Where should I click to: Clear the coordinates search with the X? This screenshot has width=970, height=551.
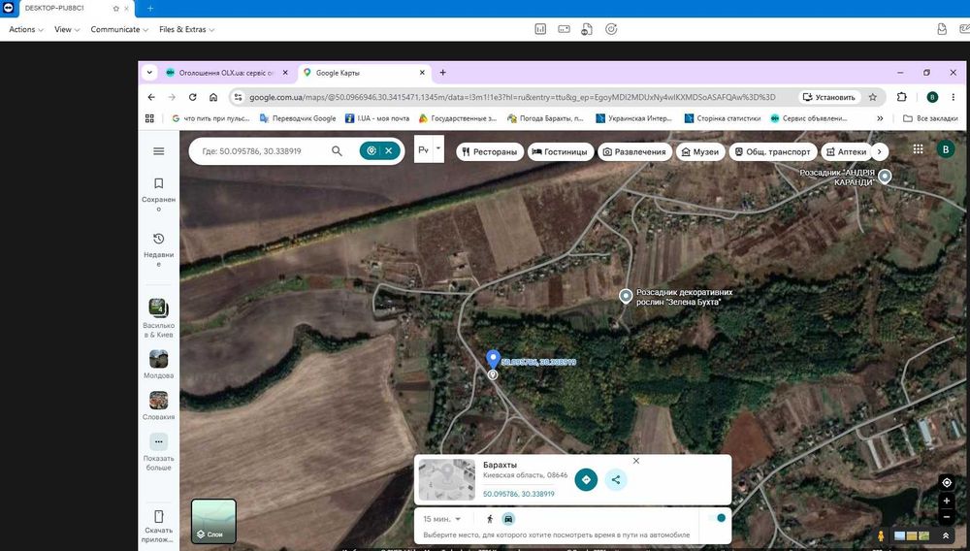point(389,151)
